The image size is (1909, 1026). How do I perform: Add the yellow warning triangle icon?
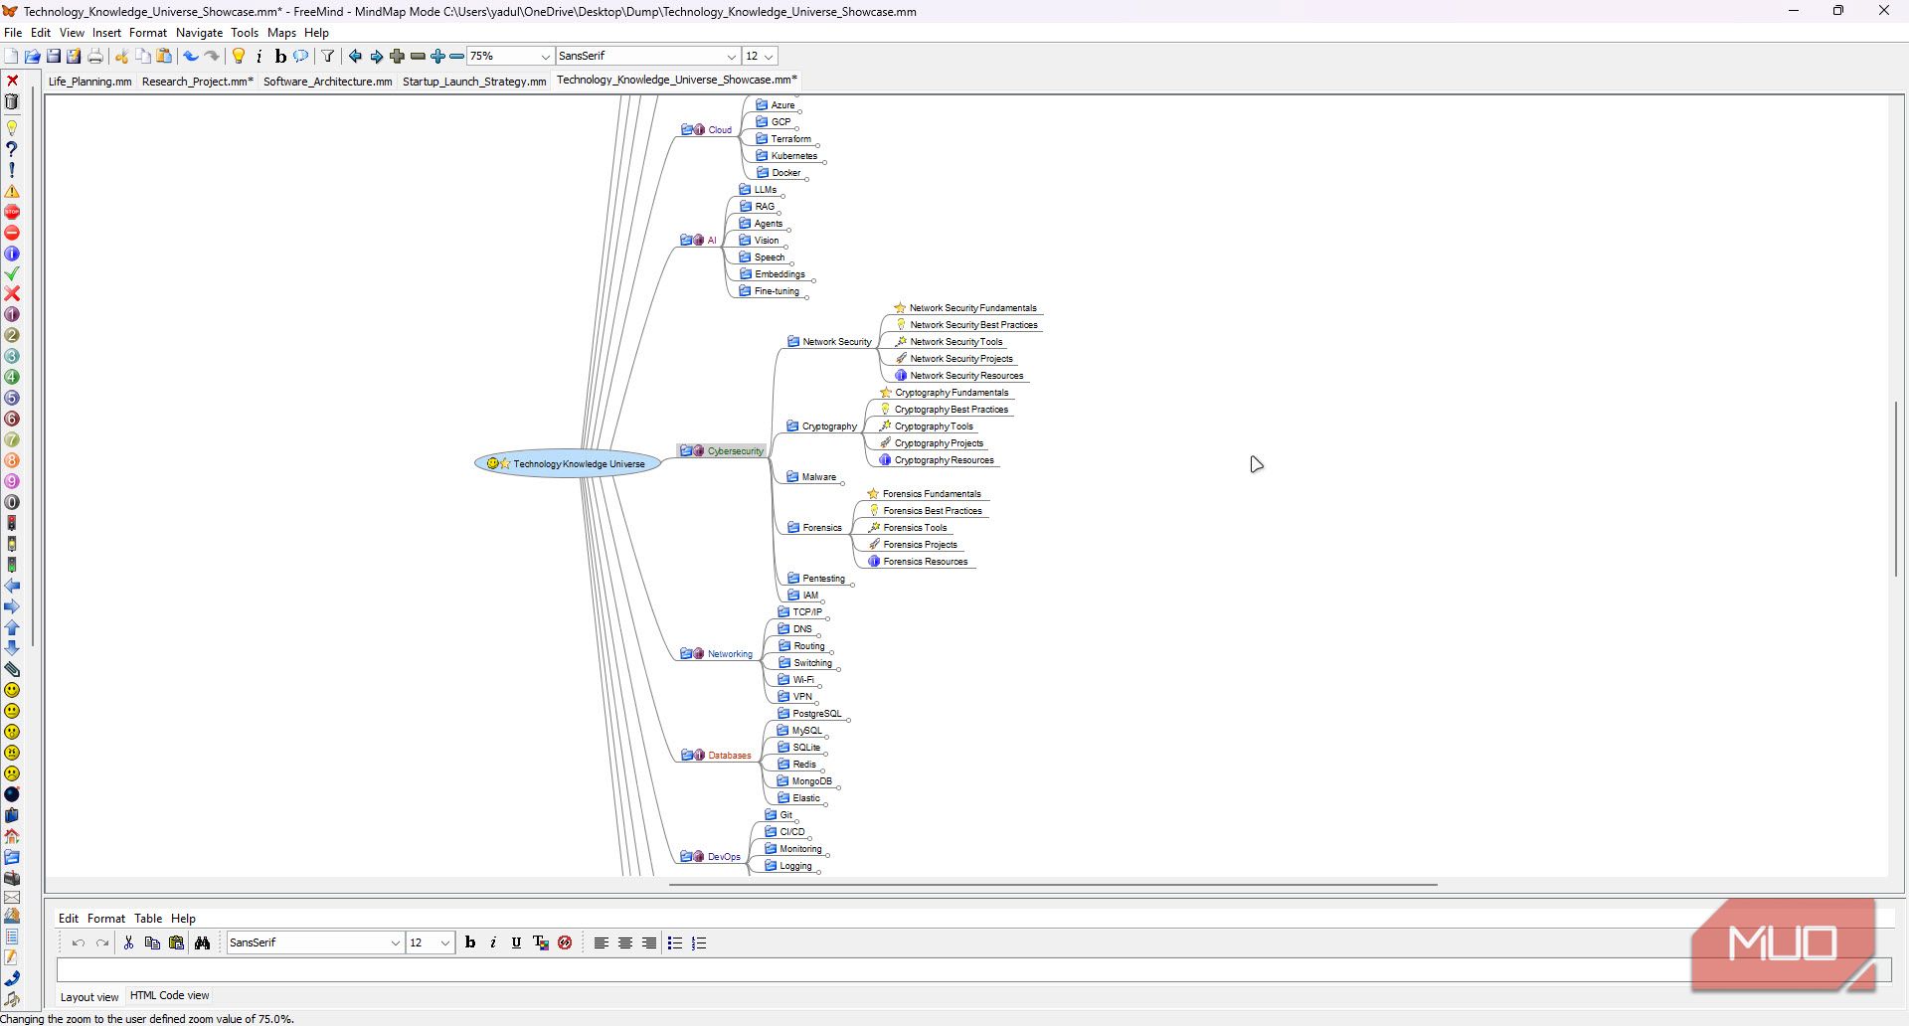click(12, 191)
